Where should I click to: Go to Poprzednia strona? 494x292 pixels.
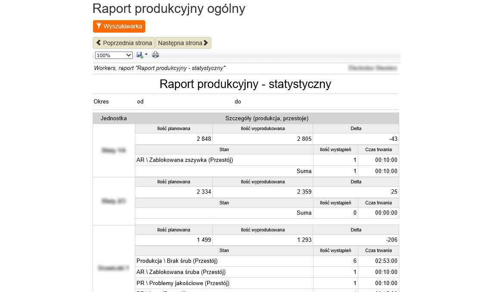point(124,43)
